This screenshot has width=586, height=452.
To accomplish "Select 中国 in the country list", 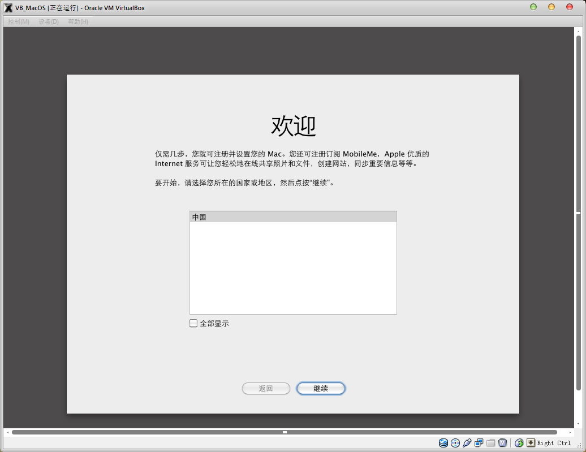I will coord(293,217).
